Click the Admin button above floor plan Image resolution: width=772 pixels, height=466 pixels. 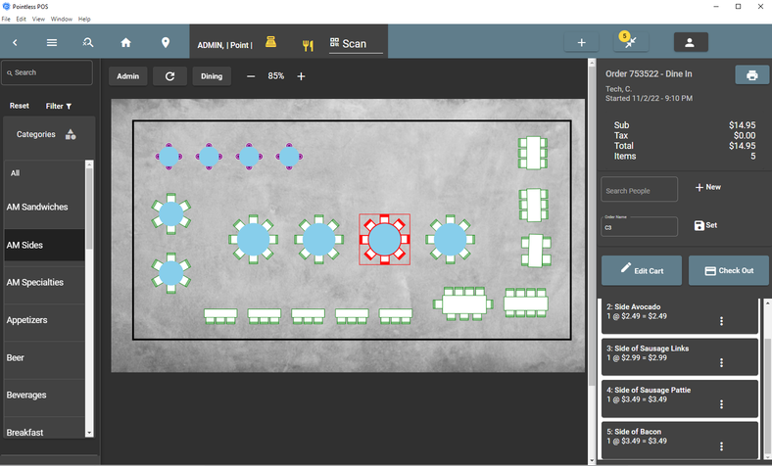128,76
